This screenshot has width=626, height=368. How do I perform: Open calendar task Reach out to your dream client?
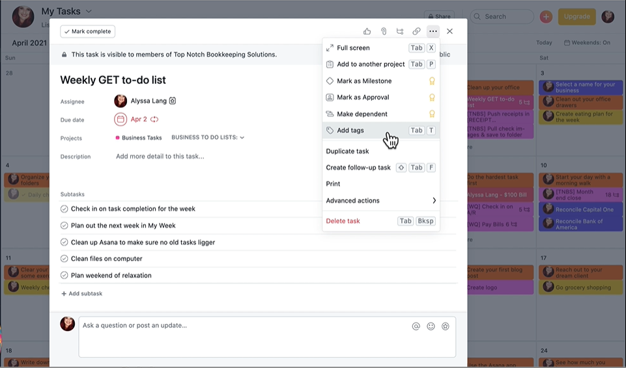coord(580,272)
